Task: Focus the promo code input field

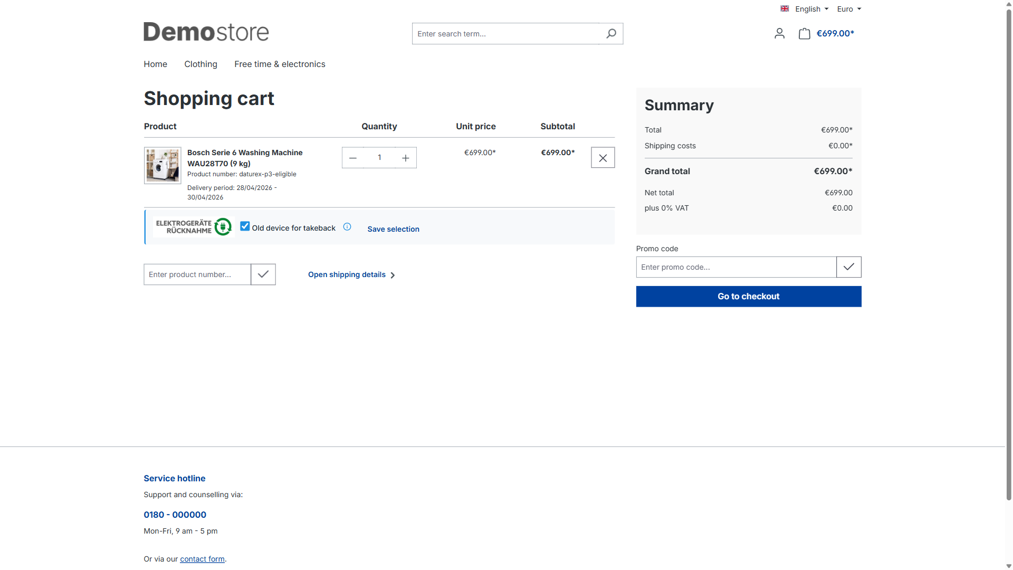Action: 737,267
